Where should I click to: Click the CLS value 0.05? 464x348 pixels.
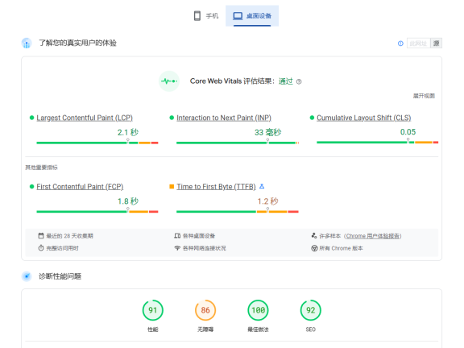click(x=408, y=132)
